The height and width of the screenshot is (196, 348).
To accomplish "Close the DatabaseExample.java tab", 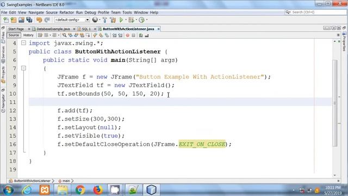I will tap(74, 29).
